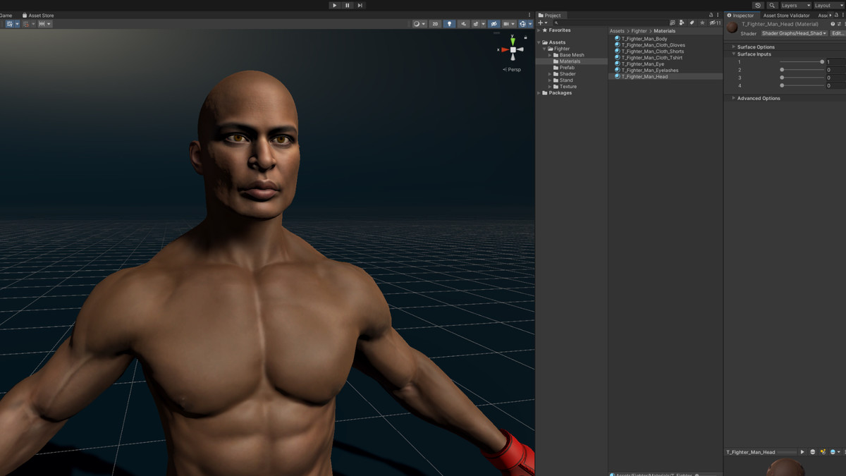Open the draw mode shading dropdown
The image size is (846, 476).
(x=419, y=24)
